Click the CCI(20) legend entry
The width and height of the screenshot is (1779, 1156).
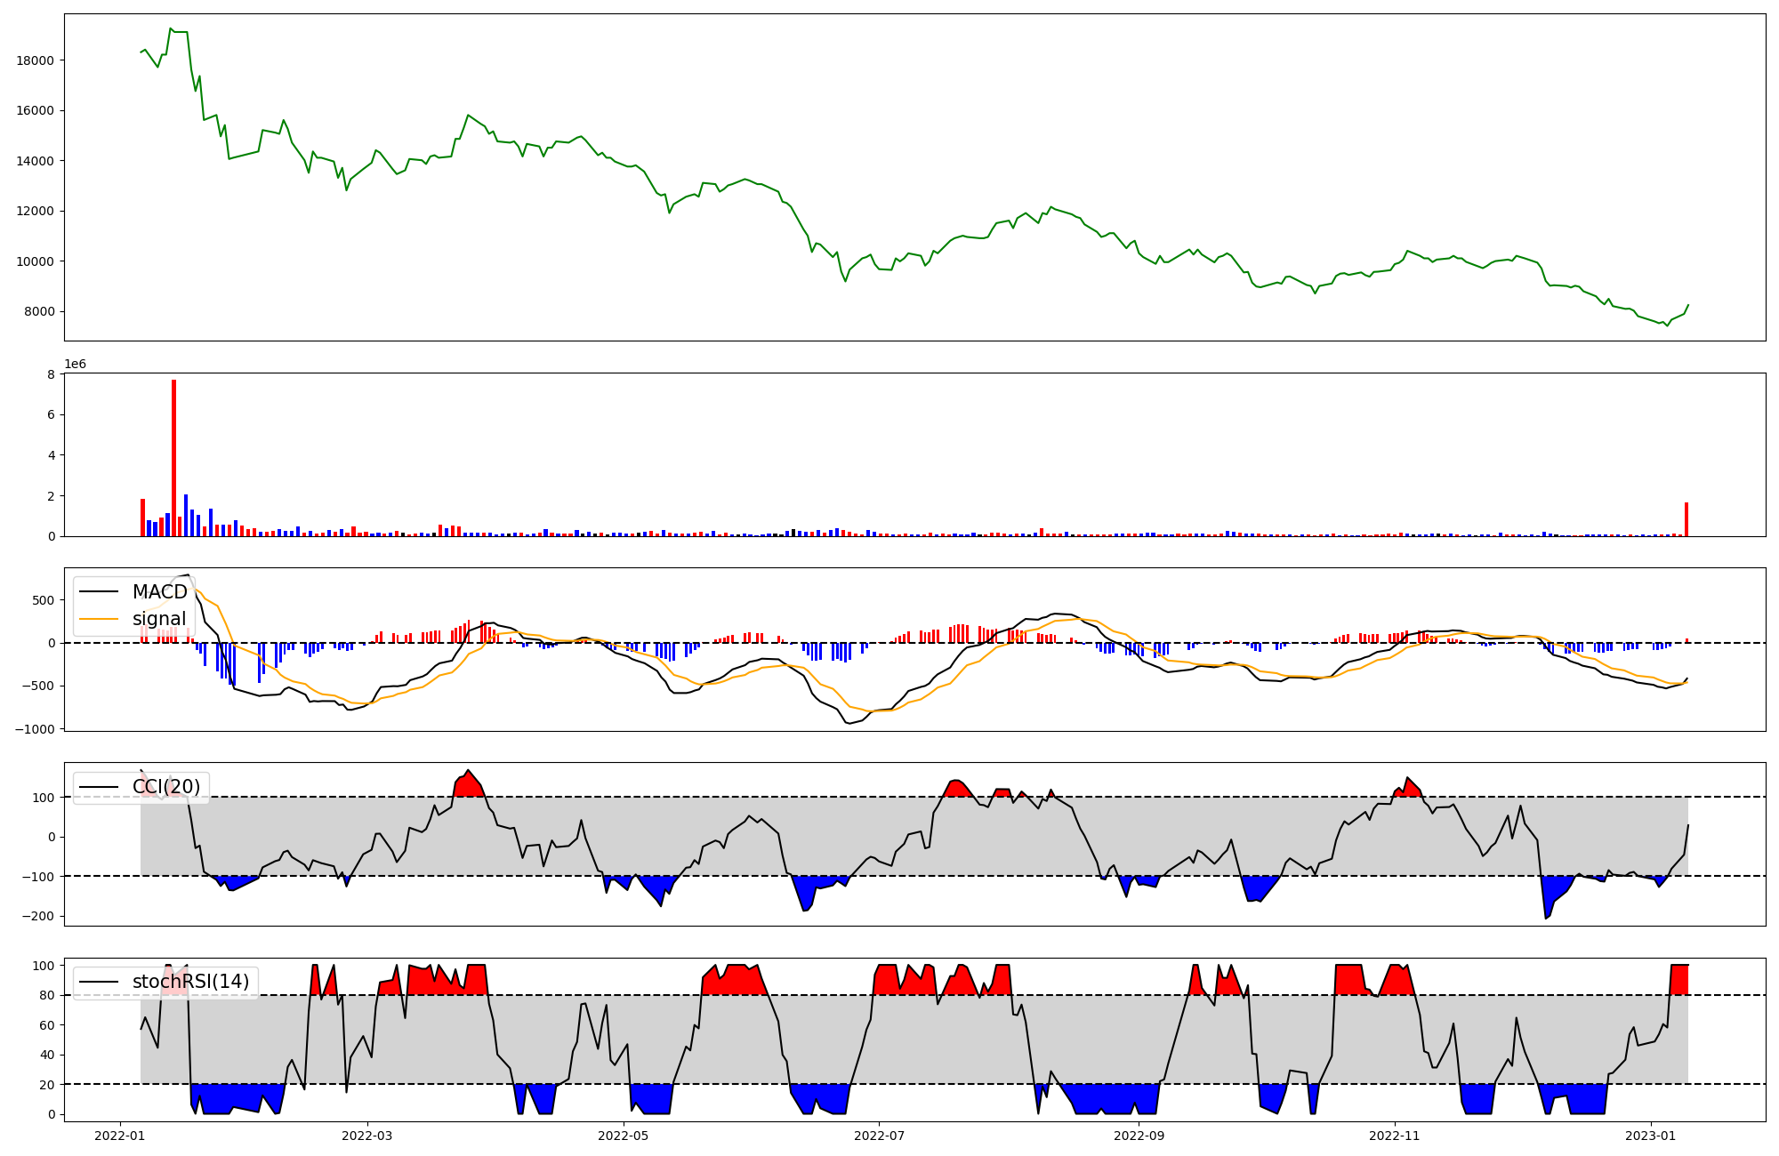coord(165,787)
